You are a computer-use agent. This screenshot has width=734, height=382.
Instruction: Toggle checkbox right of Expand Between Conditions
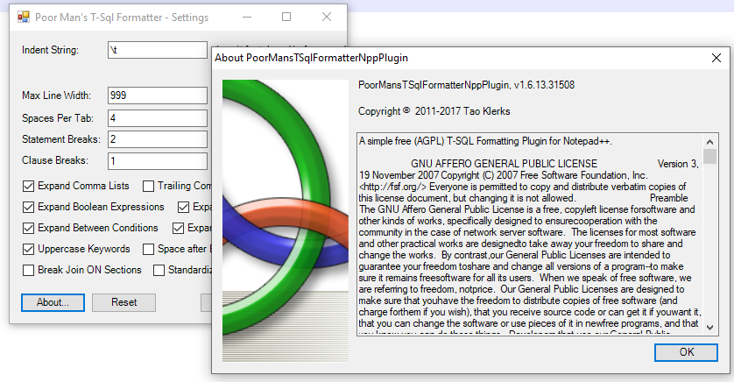click(178, 228)
